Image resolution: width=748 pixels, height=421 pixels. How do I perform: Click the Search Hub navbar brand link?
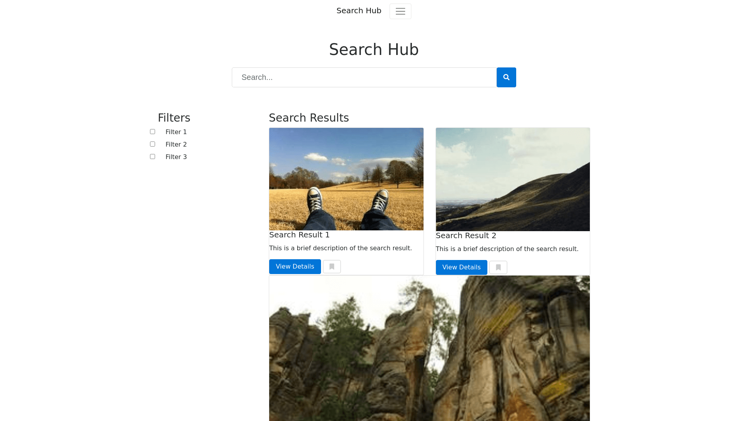click(x=358, y=11)
